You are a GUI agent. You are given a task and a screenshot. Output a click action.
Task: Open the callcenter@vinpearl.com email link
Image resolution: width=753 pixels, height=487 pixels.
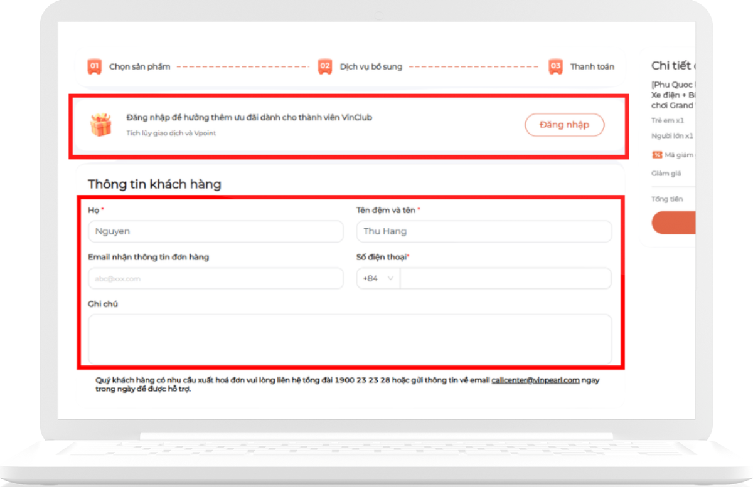pyautogui.click(x=535, y=380)
